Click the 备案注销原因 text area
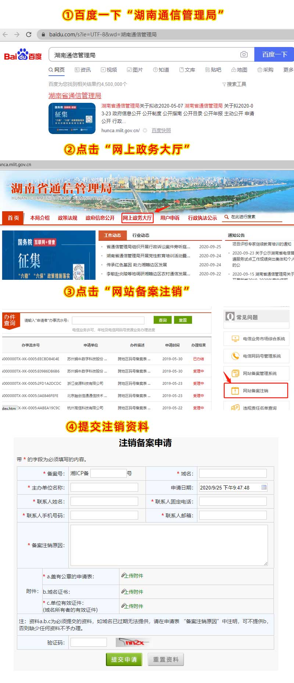 click(169, 545)
